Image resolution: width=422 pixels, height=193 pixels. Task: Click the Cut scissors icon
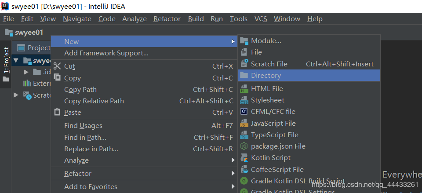point(57,66)
